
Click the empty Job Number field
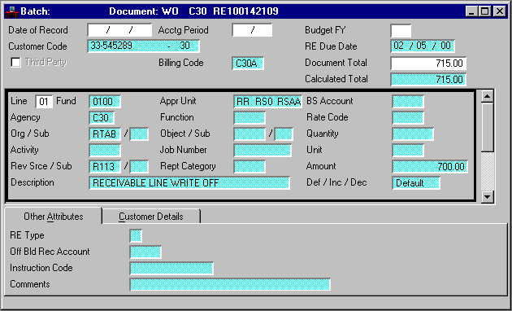coord(263,150)
